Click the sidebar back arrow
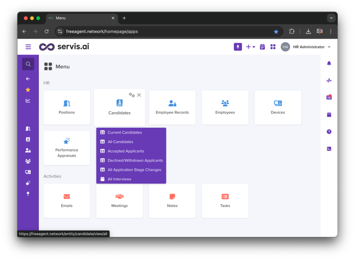 point(28,79)
